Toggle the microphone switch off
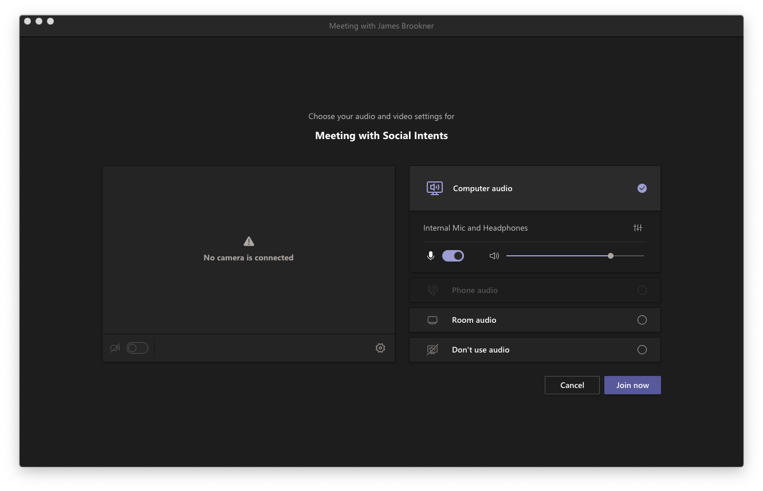The height and width of the screenshot is (491, 763). coord(453,256)
